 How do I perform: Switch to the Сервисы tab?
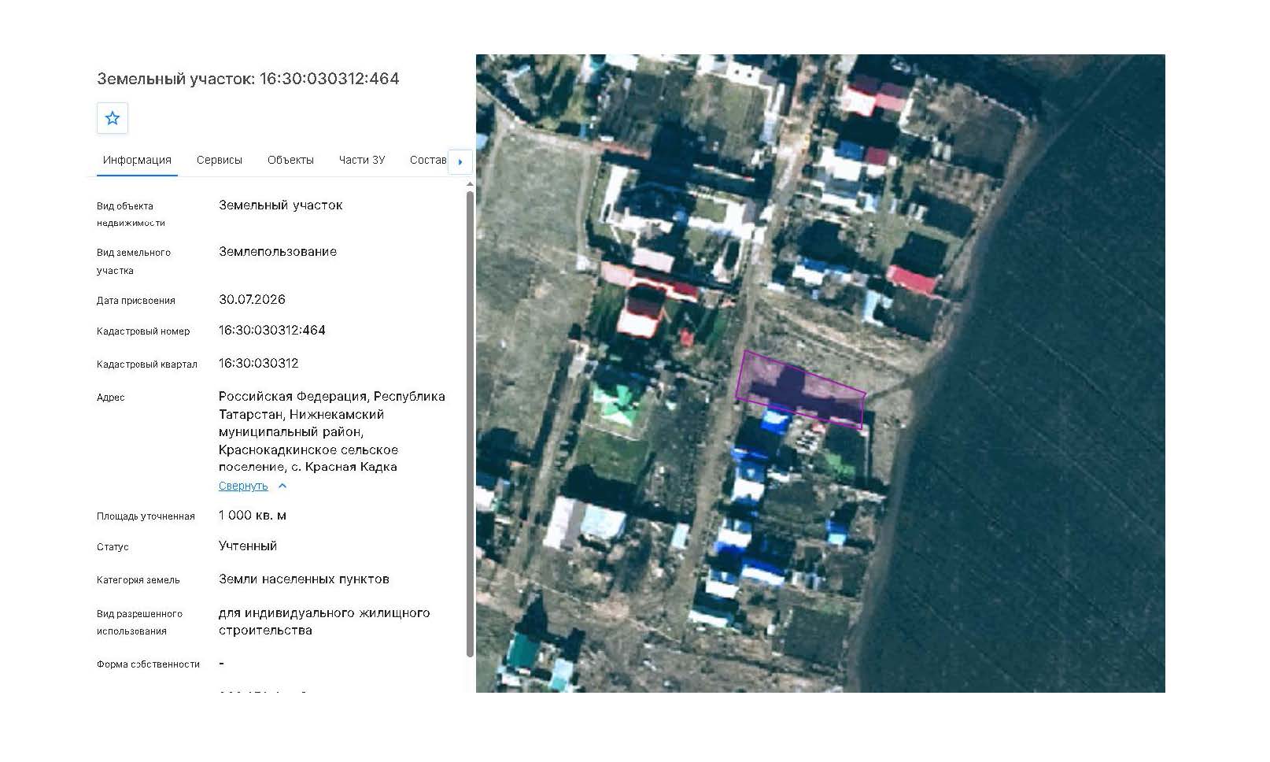[220, 160]
